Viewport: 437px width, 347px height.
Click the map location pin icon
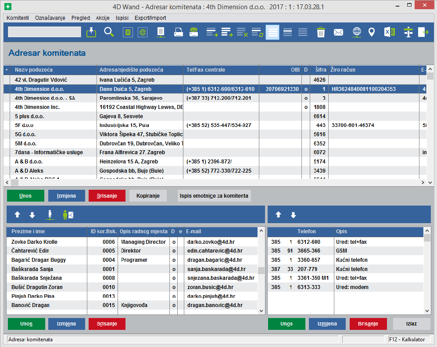coord(372,32)
